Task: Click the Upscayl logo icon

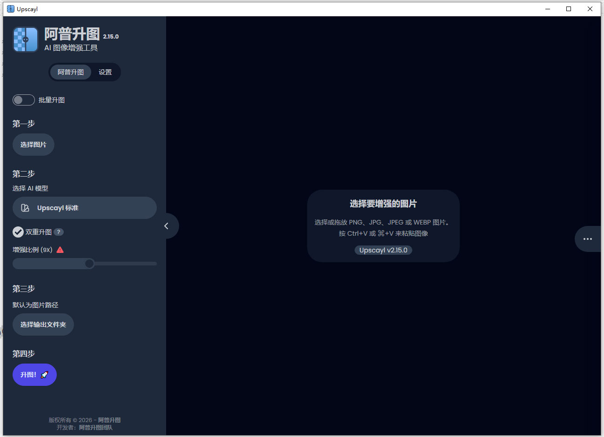Action: (25, 40)
